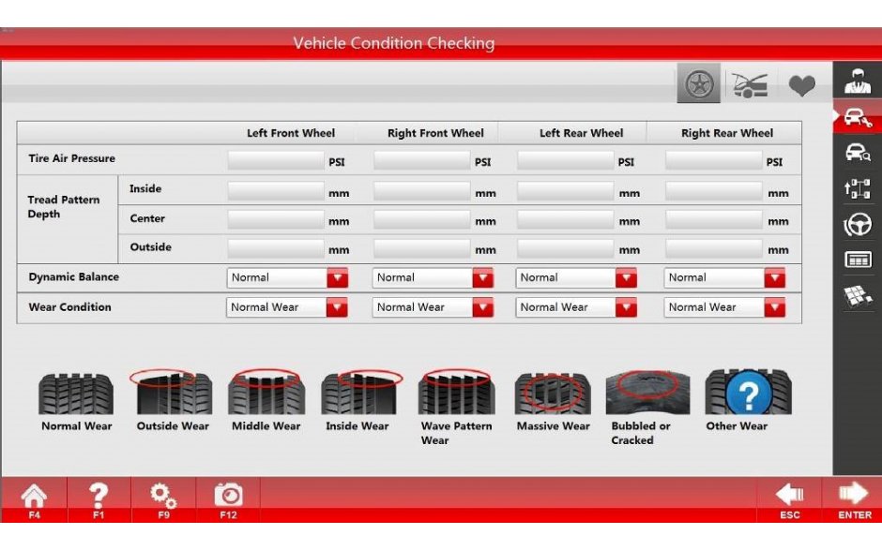Focus Left Rear Wheel Center tread depth field
The height and width of the screenshot is (550, 882).
pyautogui.click(x=565, y=219)
